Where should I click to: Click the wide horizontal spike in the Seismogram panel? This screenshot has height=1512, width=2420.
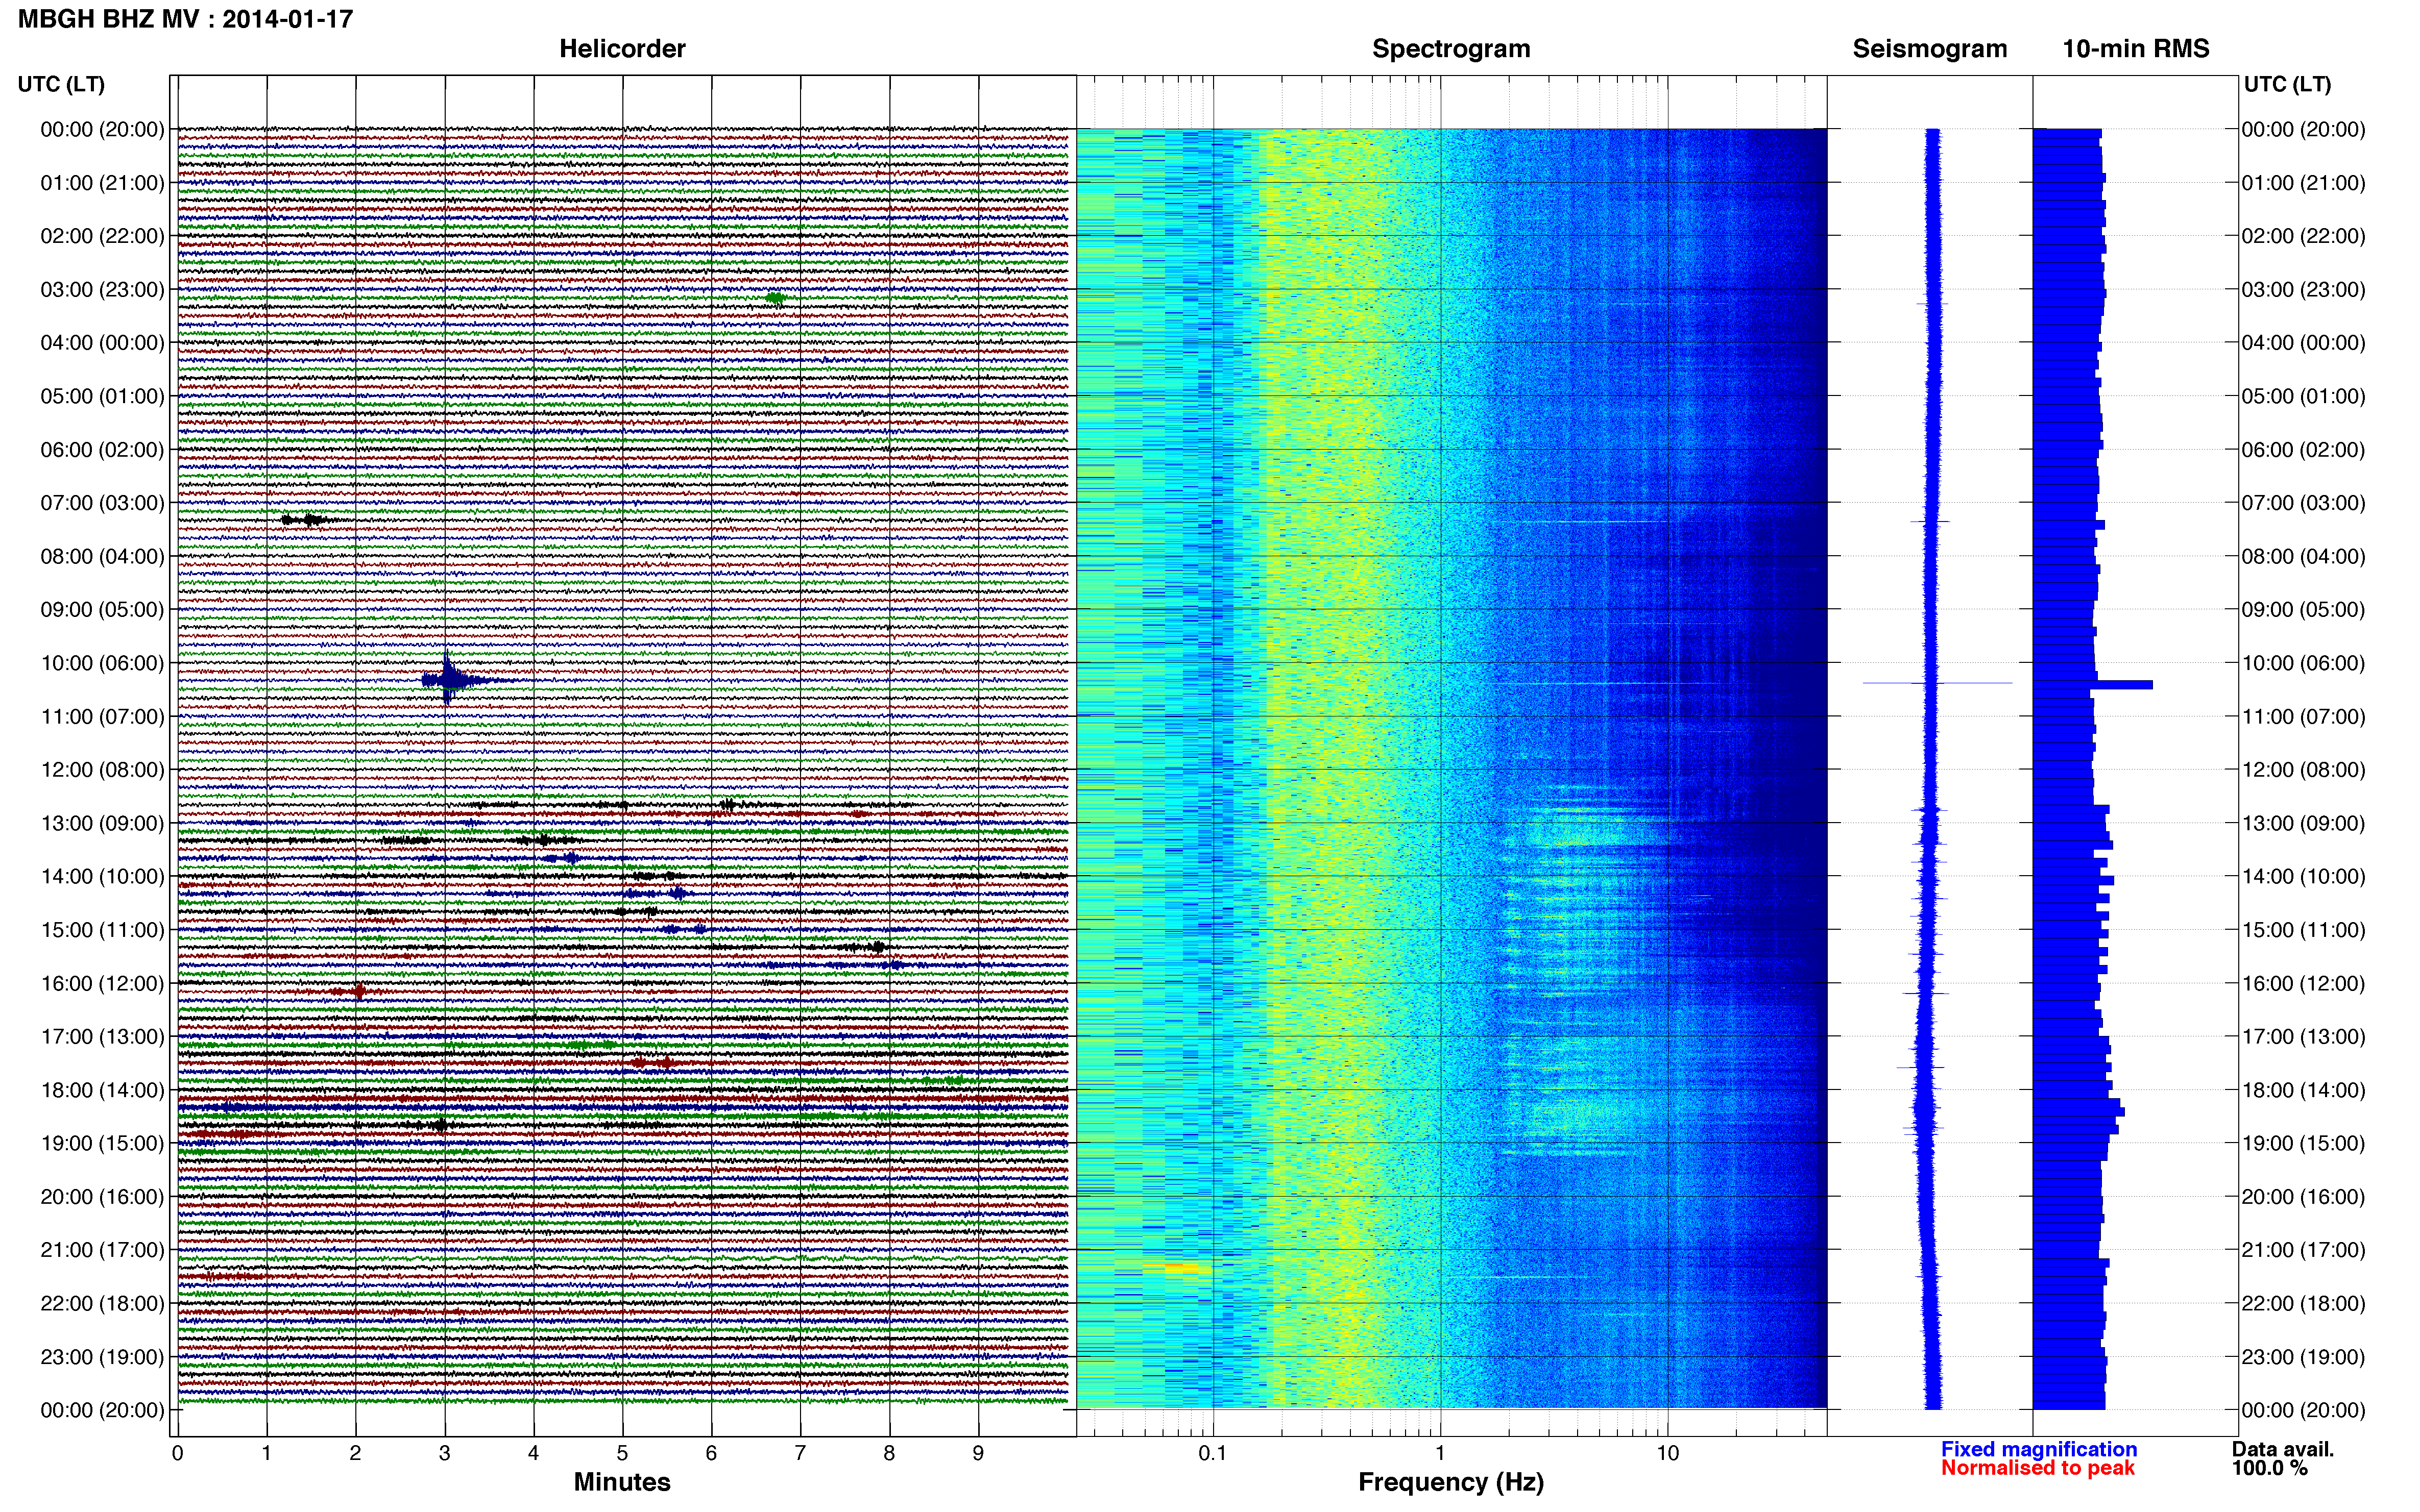tap(1937, 683)
